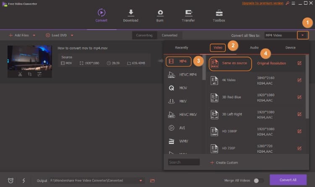Select the HEVC MP4 format
The image size is (315, 187).
point(182,74)
